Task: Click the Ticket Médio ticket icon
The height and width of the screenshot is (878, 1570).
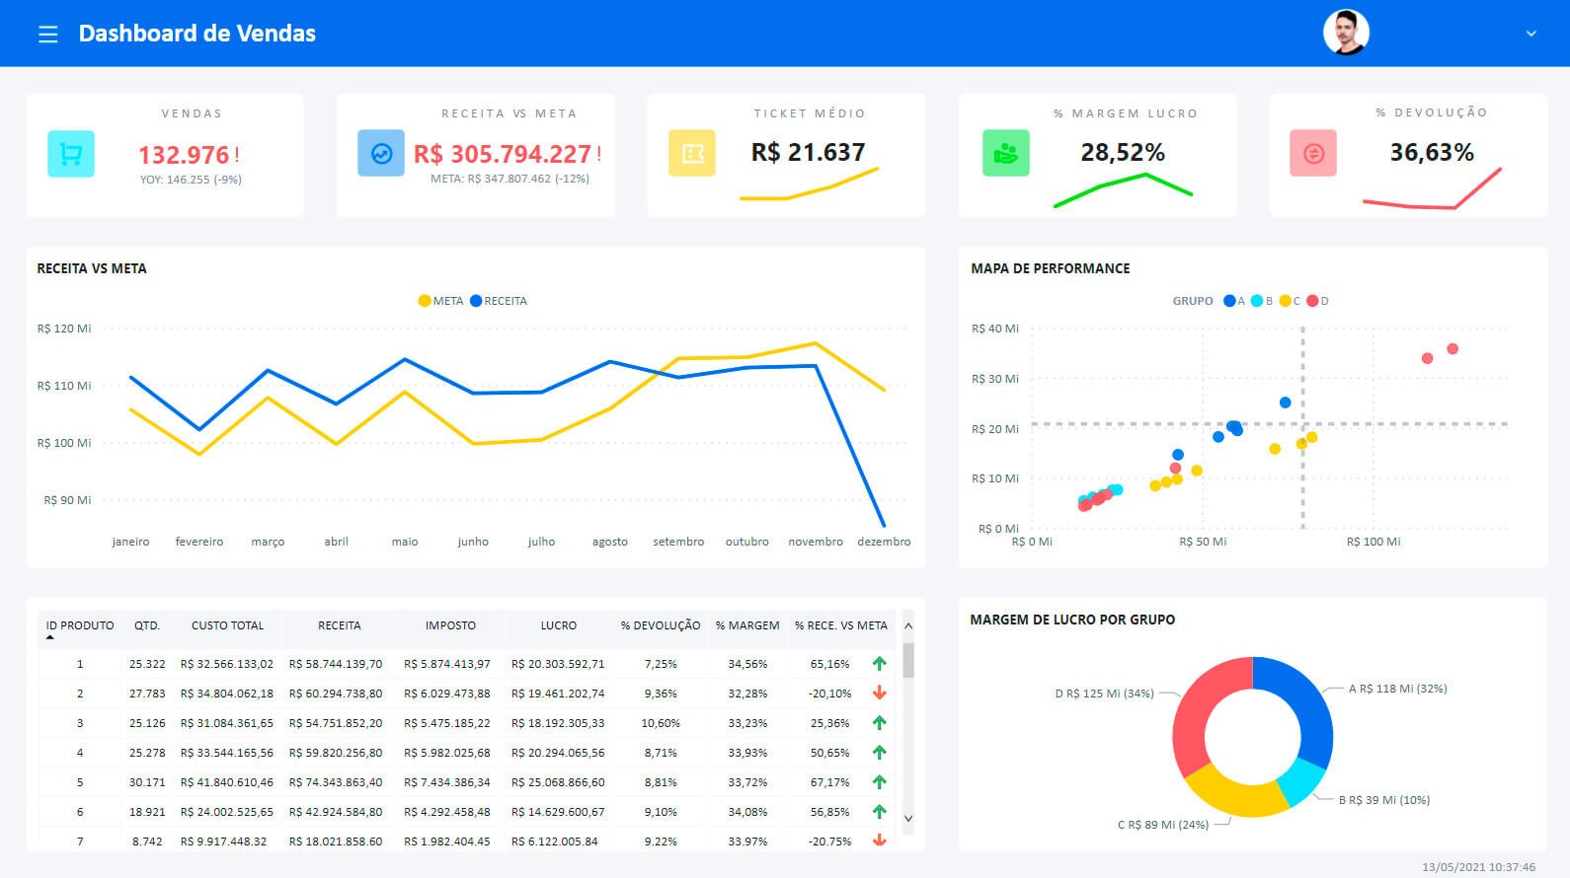Action: (692, 154)
